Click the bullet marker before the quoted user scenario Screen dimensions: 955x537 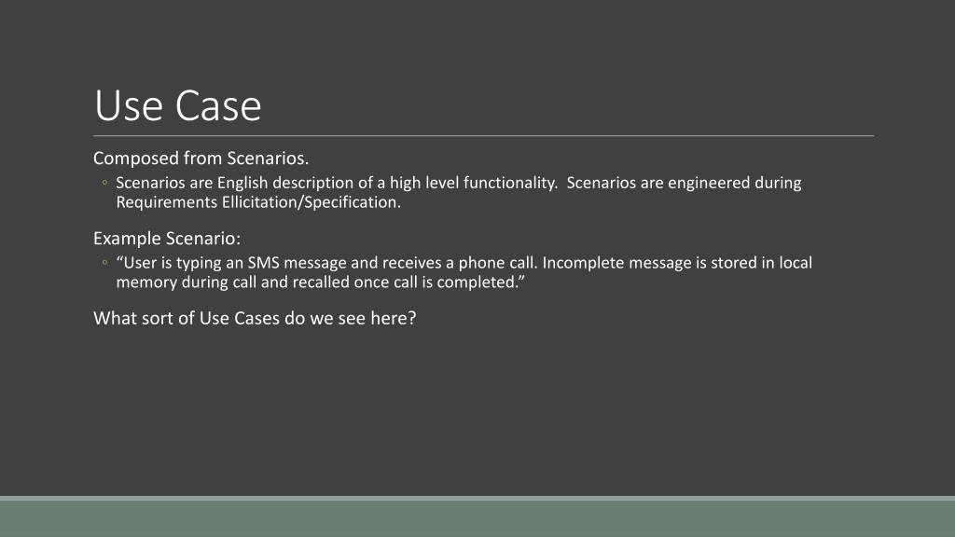[x=104, y=262]
